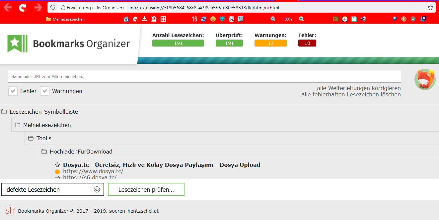Open the uBlock Origin shield icon

point(413,19)
